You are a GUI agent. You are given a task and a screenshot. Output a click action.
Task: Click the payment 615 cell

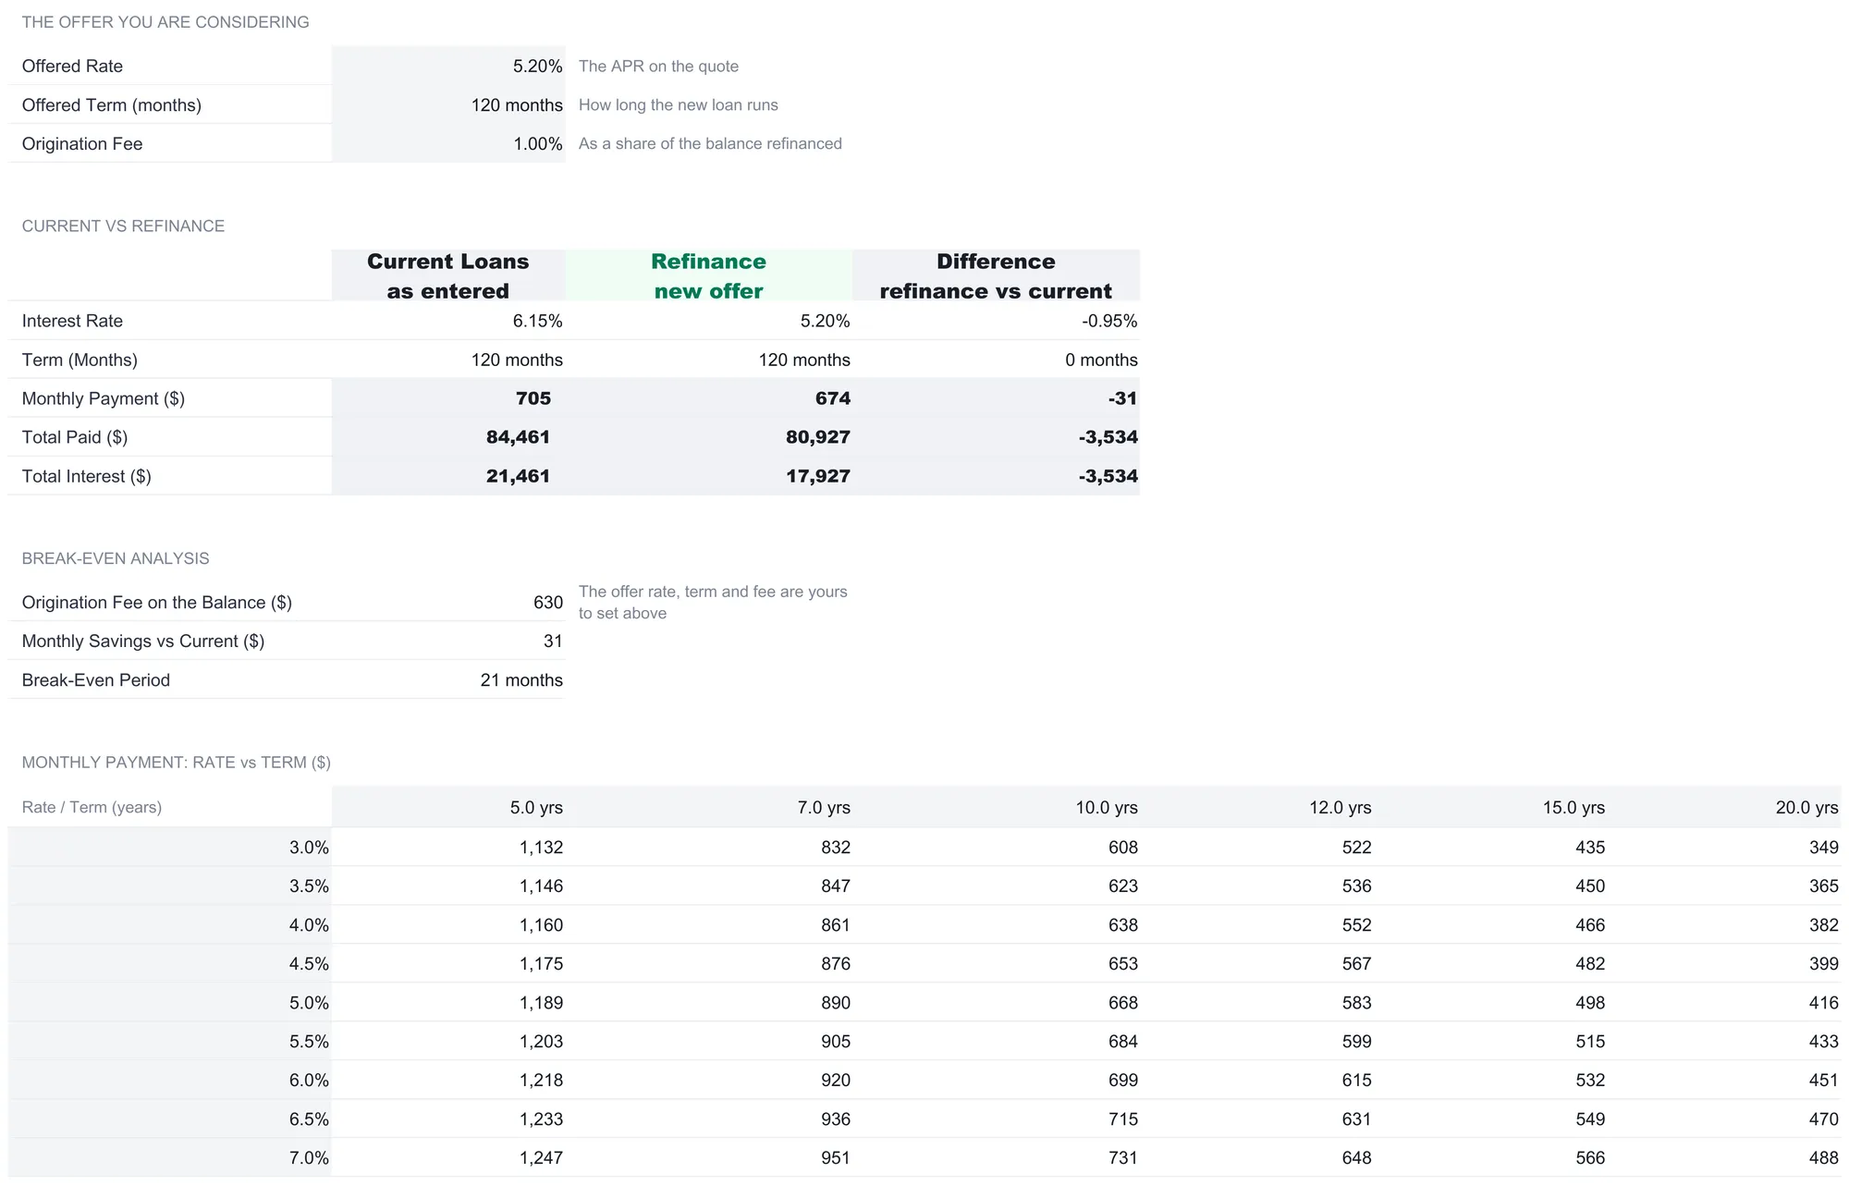[1257, 1080]
